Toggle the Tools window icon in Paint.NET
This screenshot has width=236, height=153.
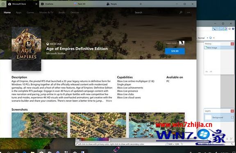[214, 29]
